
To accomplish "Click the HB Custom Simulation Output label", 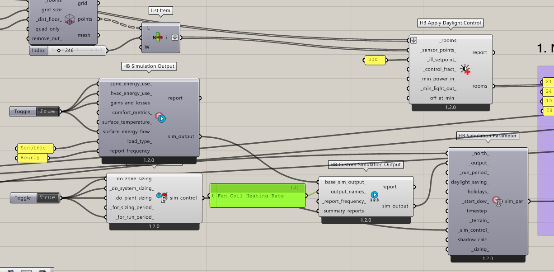I will pyautogui.click(x=365, y=164).
